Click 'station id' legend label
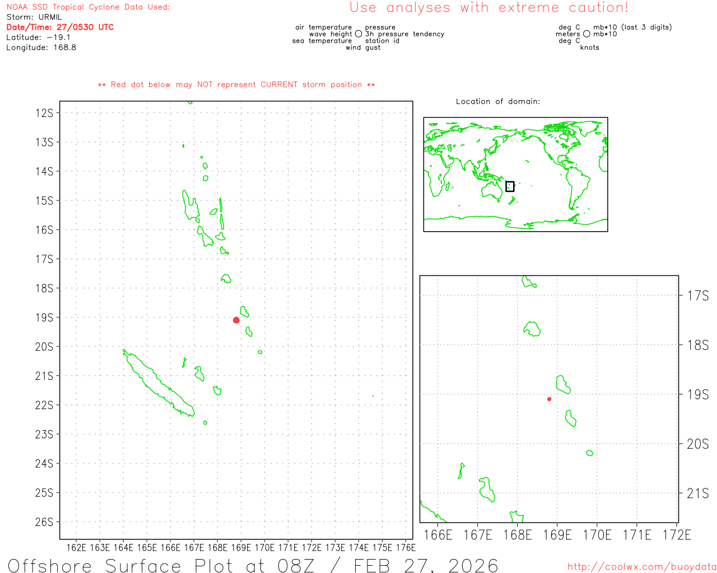Viewport: 717px width, 573px height. coord(383,41)
